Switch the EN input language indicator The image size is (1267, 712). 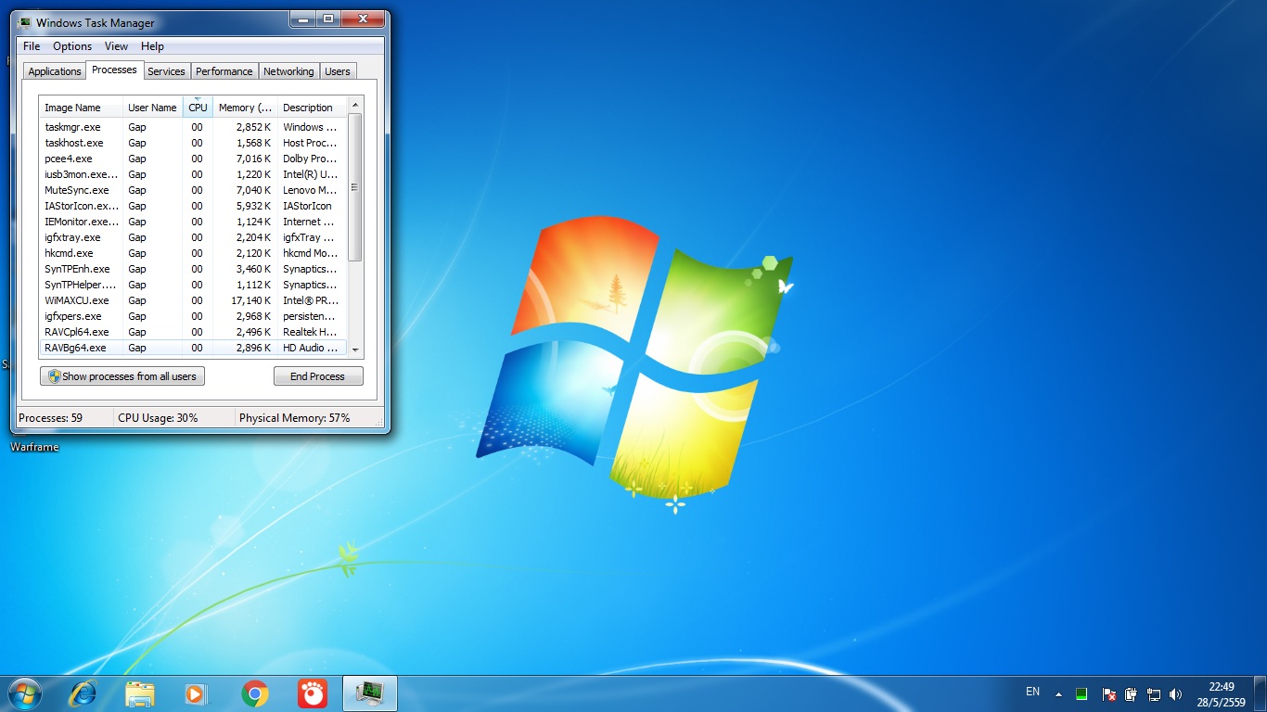(x=1032, y=692)
